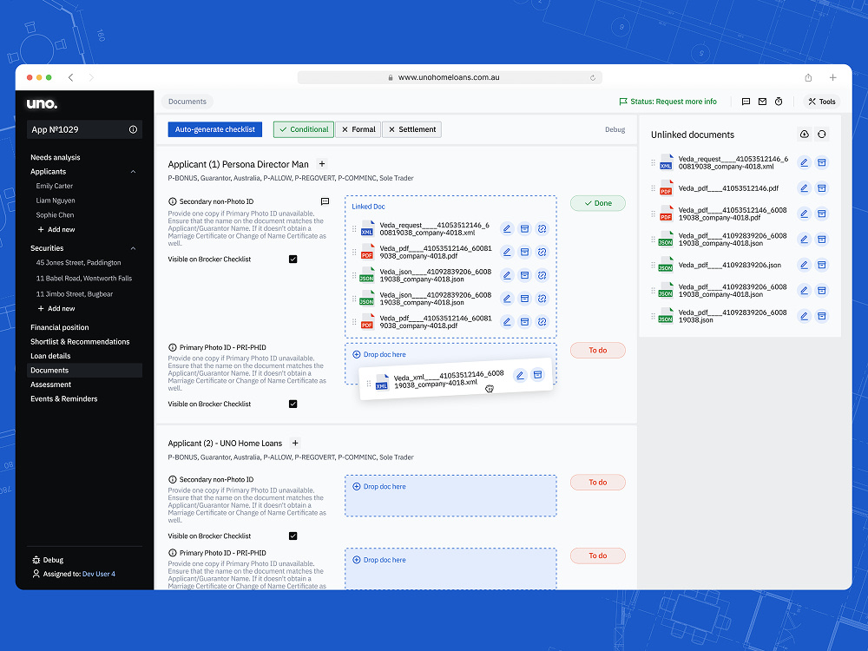The height and width of the screenshot is (651, 868).
Task: Click browser share icon
Action: click(x=808, y=77)
